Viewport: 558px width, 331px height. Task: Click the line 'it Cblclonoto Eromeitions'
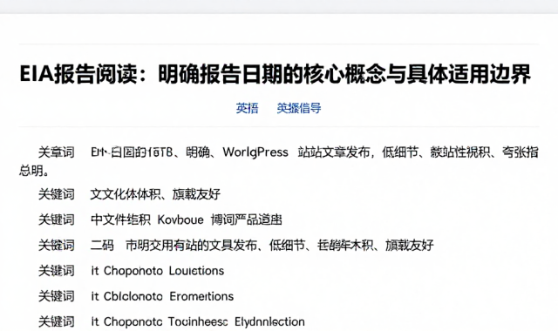tap(162, 296)
